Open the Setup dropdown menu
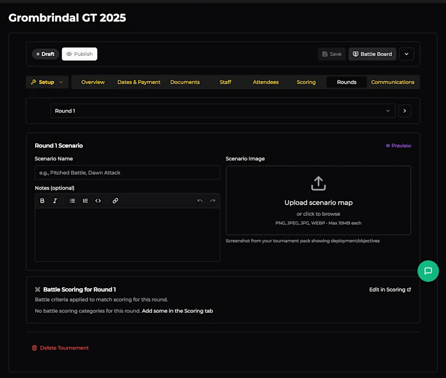Image resolution: width=446 pixels, height=378 pixels. tap(47, 82)
